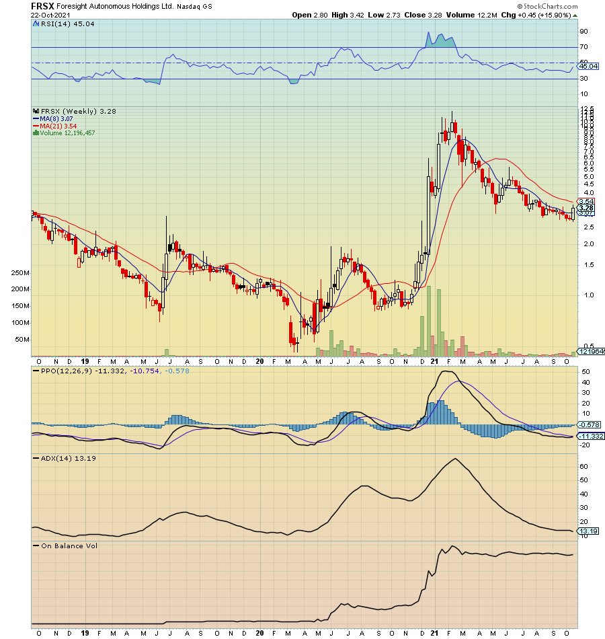Click the 250M volume axis label
The image size is (605, 639).
(20, 273)
